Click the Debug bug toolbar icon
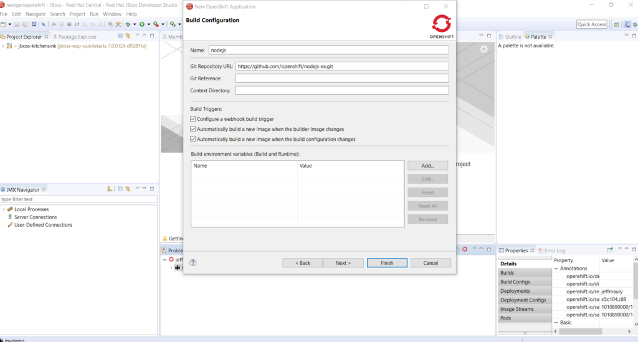638x342 pixels. [128, 24]
